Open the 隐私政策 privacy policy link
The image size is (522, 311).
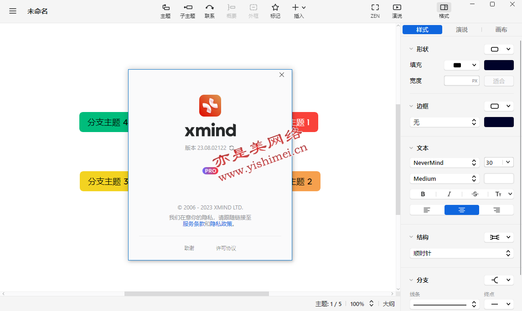(221, 224)
